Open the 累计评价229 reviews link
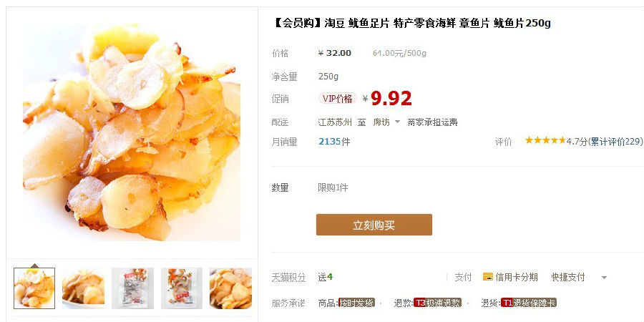 (x=615, y=142)
